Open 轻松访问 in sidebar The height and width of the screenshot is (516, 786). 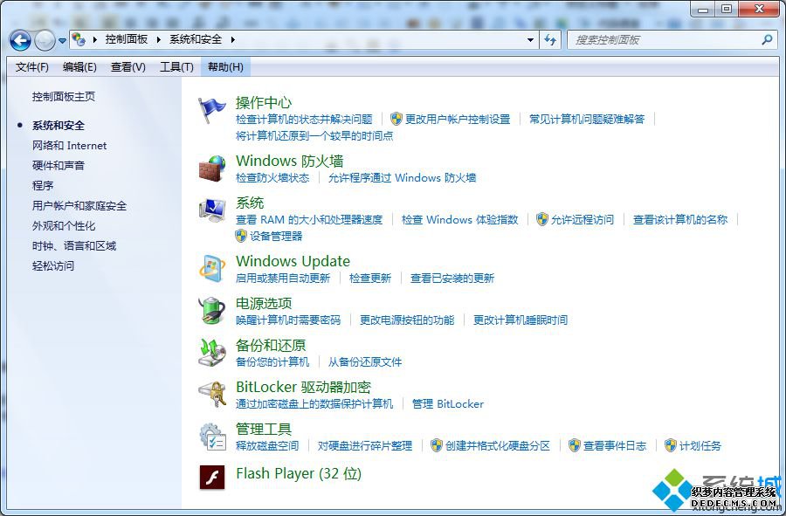point(53,266)
